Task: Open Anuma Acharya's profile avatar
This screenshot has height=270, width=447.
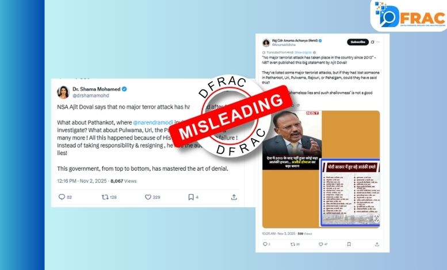Action: tap(266, 43)
